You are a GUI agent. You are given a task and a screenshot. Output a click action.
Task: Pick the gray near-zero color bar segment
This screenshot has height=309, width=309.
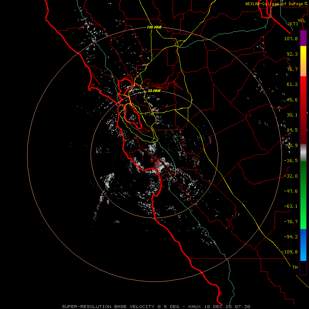[x=303, y=152]
